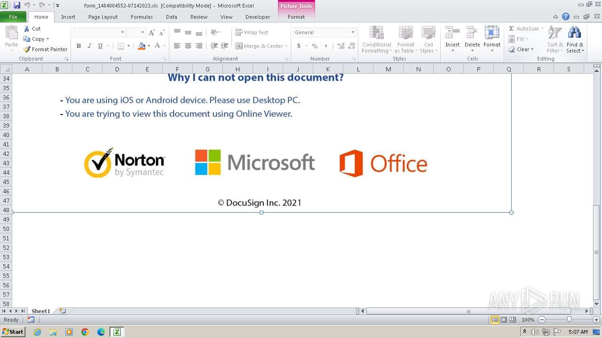602x338 pixels.
Task: Switch to the Formulas tab
Action: click(142, 17)
